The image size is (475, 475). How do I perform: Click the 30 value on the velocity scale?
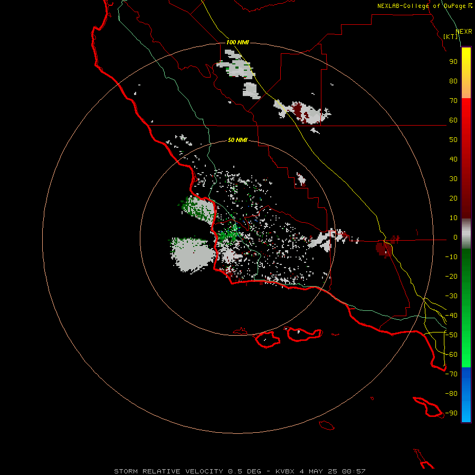point(453,179)
